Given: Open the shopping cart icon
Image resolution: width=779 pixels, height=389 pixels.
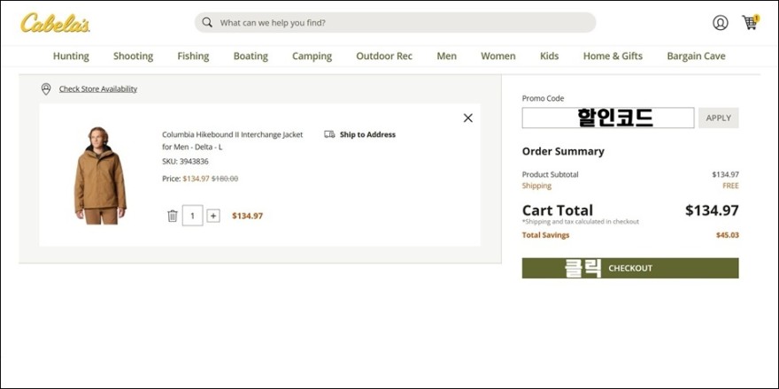Looking at the screenshot, I should (x=750, y=22).
